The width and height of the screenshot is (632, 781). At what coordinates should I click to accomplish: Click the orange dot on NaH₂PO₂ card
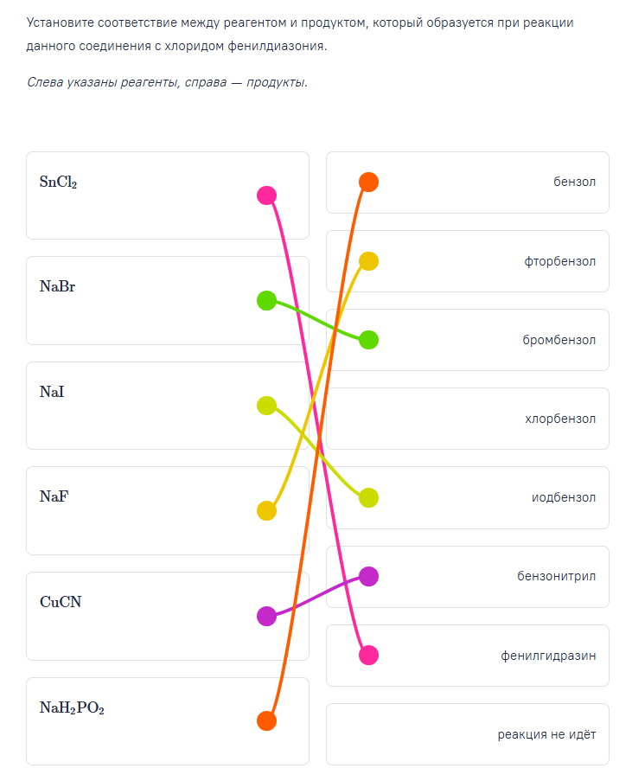coord(266,720)
